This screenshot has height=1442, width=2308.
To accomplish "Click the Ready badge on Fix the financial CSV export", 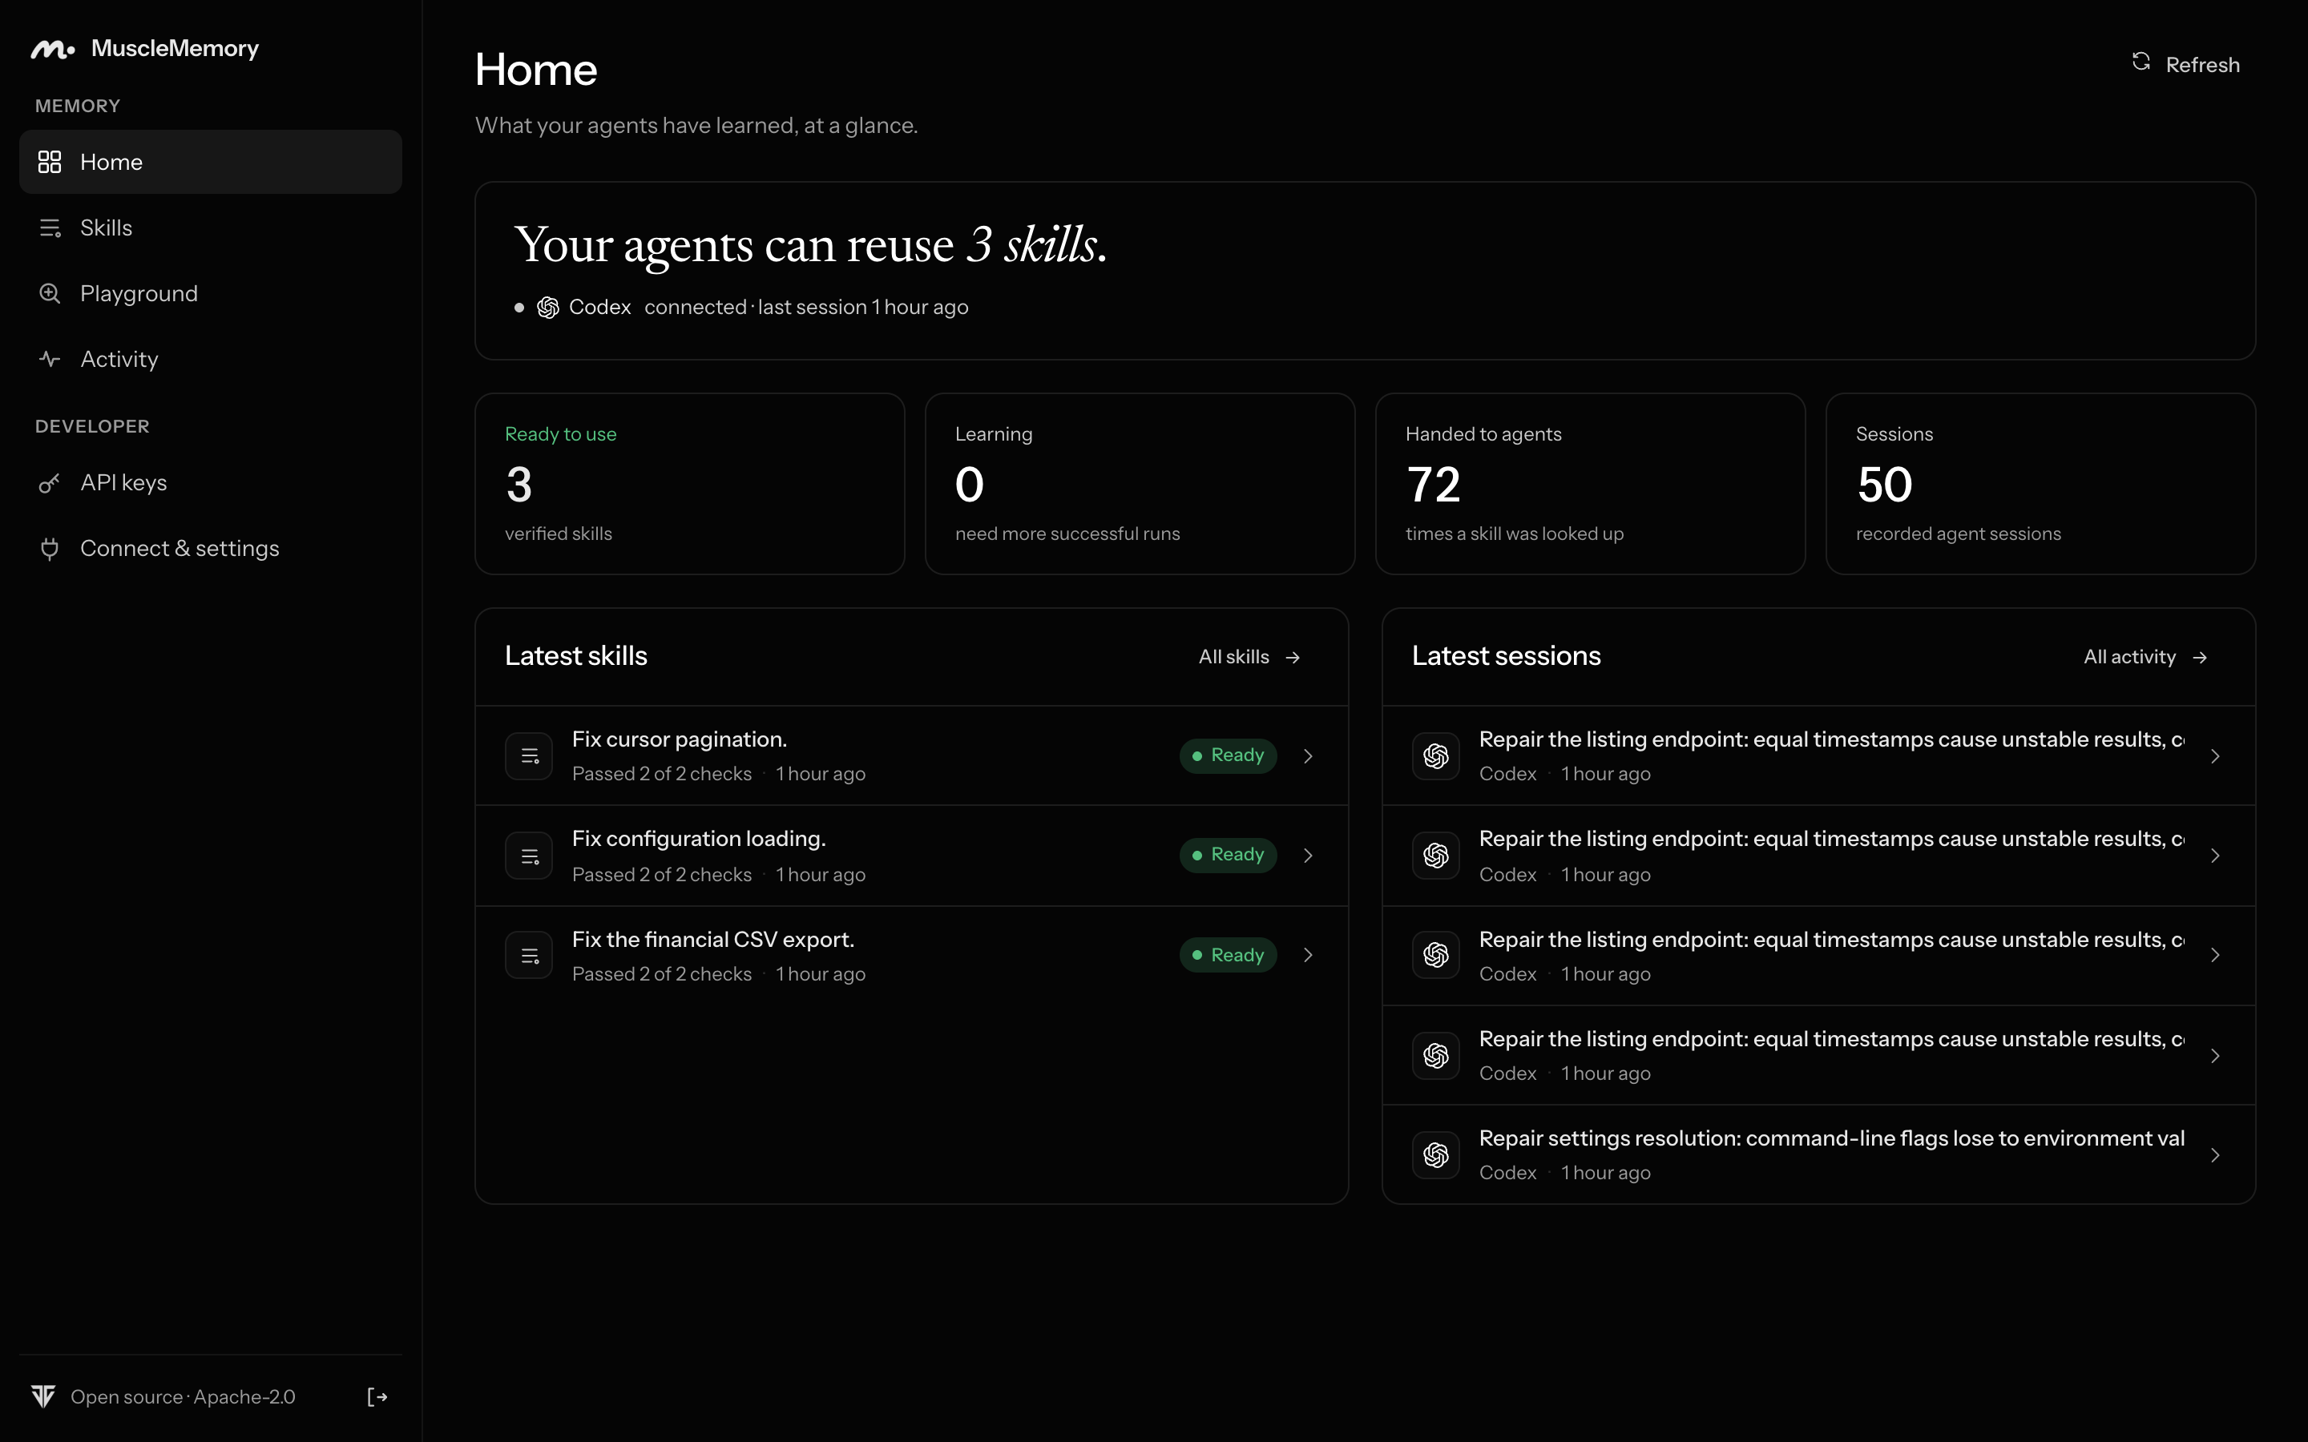I will [x=1228, y=955].
